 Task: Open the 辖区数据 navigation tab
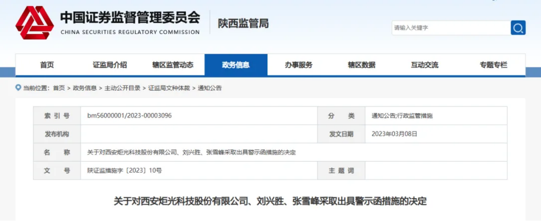tap(362, 65)
